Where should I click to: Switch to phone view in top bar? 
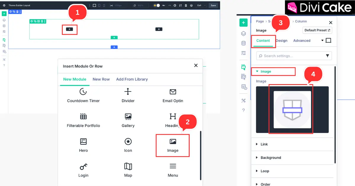[104, 5]
